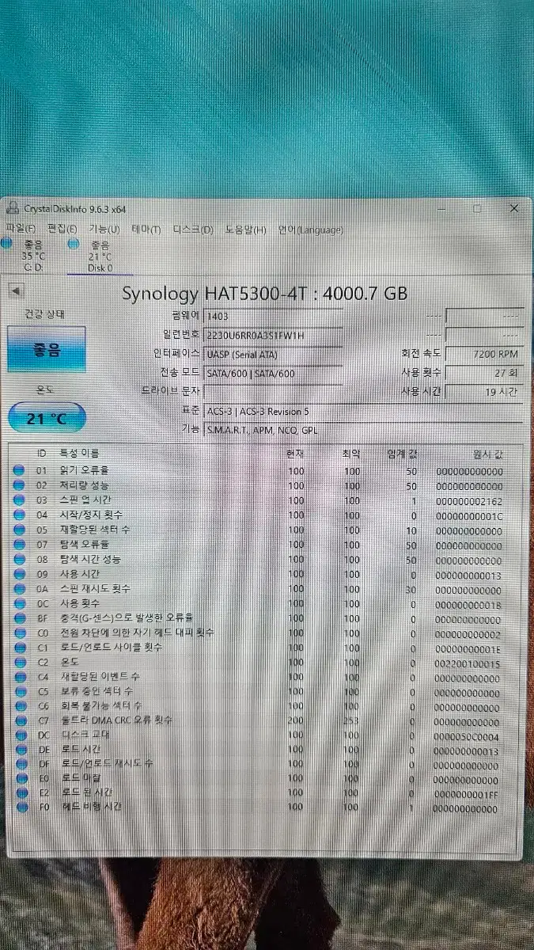Viewport: 534px width, 950px height.
Task: Click the 현재 column header
Action: coord(294,454)
